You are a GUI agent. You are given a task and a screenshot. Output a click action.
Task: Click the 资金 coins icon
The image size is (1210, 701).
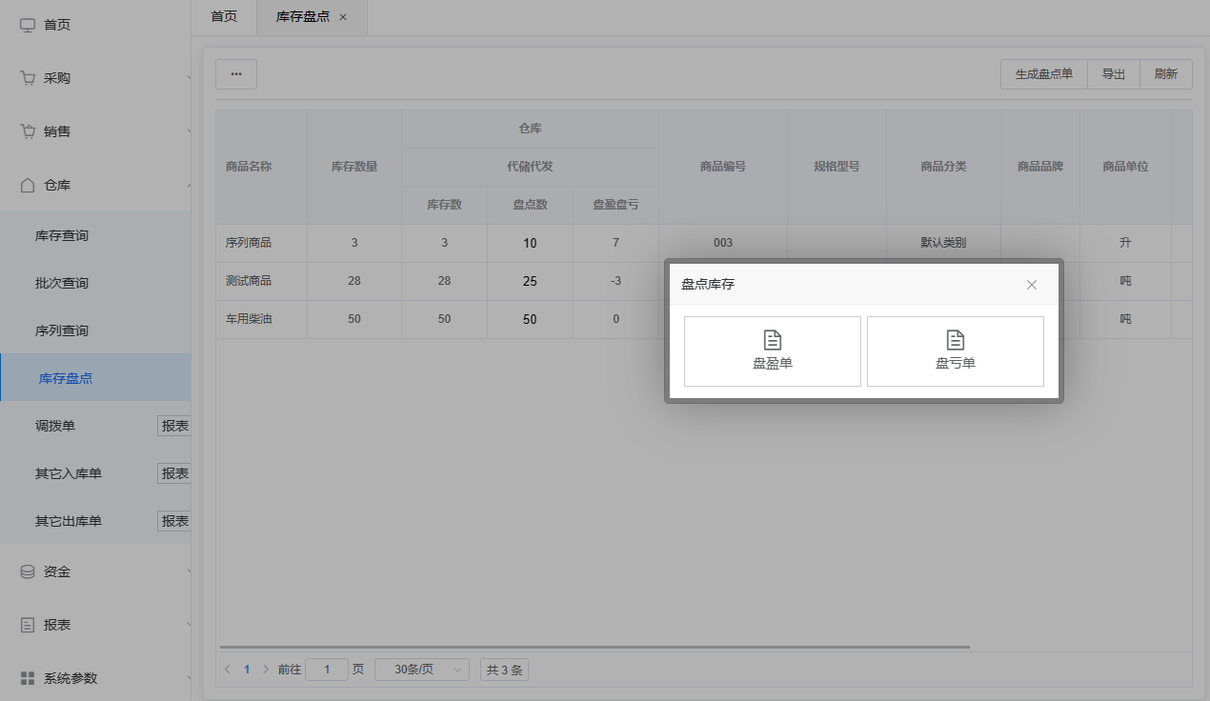(x=28, y=571)
